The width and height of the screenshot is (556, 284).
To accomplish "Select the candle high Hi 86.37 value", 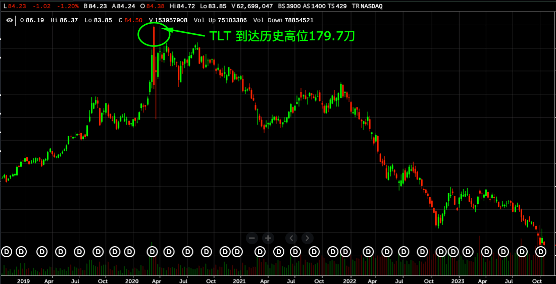I will coord(64,21).
